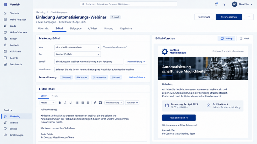Open Absatz paragraph style dropdown
Screen dimensions: 257x144
pos(47,103)
